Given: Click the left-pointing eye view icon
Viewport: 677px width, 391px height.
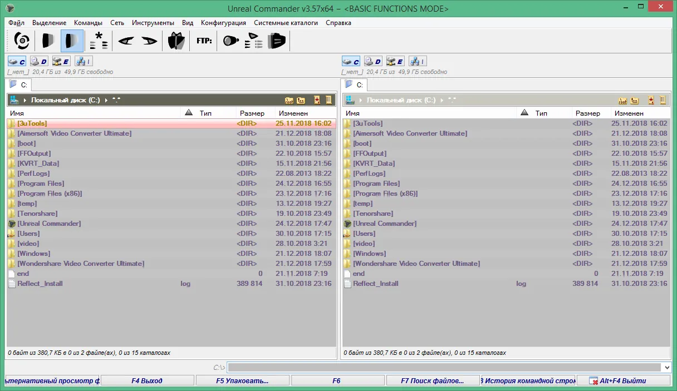Looking at the screenshot, I should pyautogui.click(x=126, y=41).
